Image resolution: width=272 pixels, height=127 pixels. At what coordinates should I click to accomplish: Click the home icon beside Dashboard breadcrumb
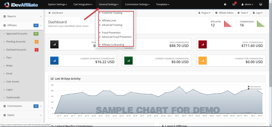pos(49,13)
